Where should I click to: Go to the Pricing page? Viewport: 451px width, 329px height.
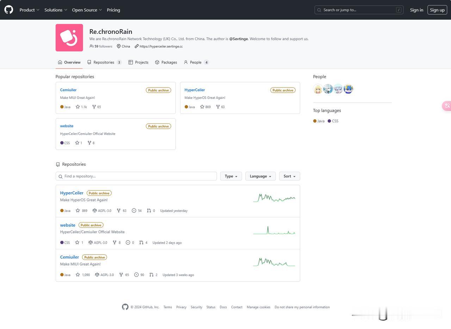coord(113,10)
